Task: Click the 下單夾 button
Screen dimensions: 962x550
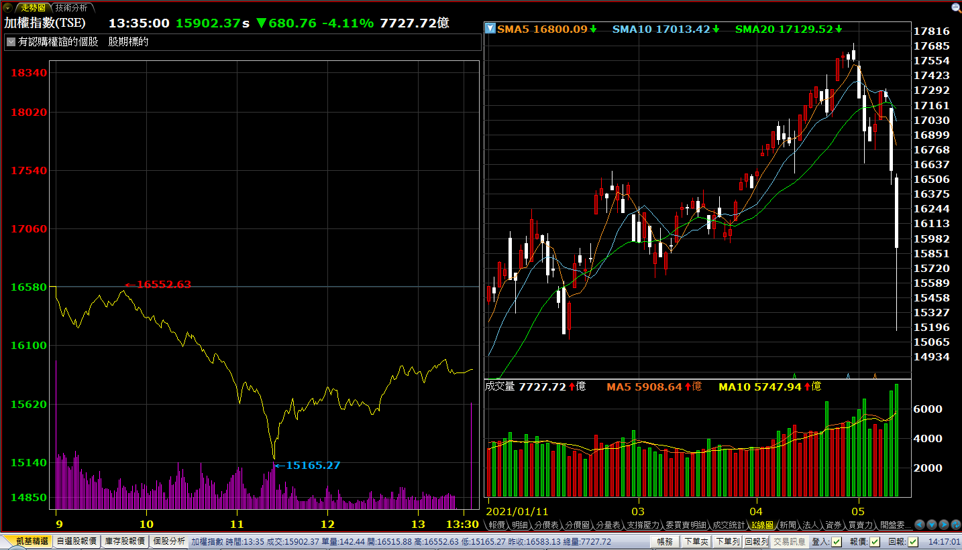Action: (696, 541)
